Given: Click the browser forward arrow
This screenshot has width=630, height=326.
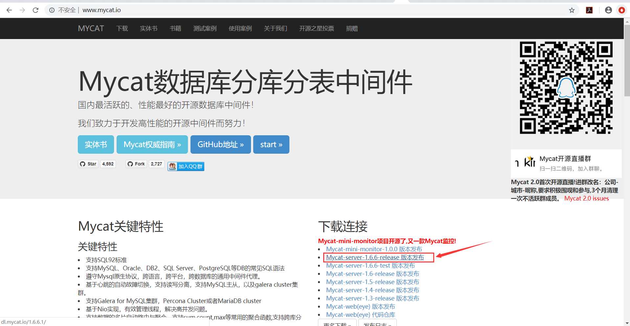Looking at the screenshot, I should tap(22, 10).
